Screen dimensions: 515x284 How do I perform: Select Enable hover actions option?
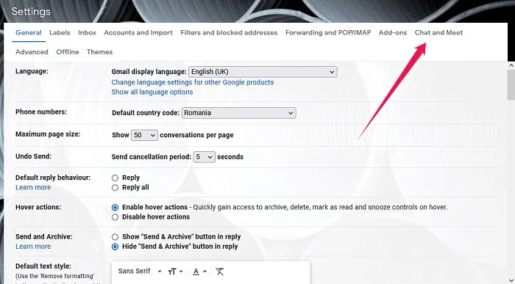coord(115,208)
